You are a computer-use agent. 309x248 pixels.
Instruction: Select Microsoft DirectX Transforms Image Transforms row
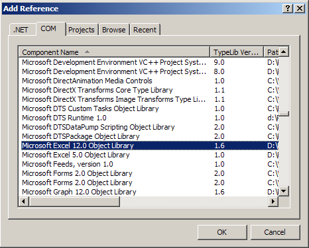point(150,99)
